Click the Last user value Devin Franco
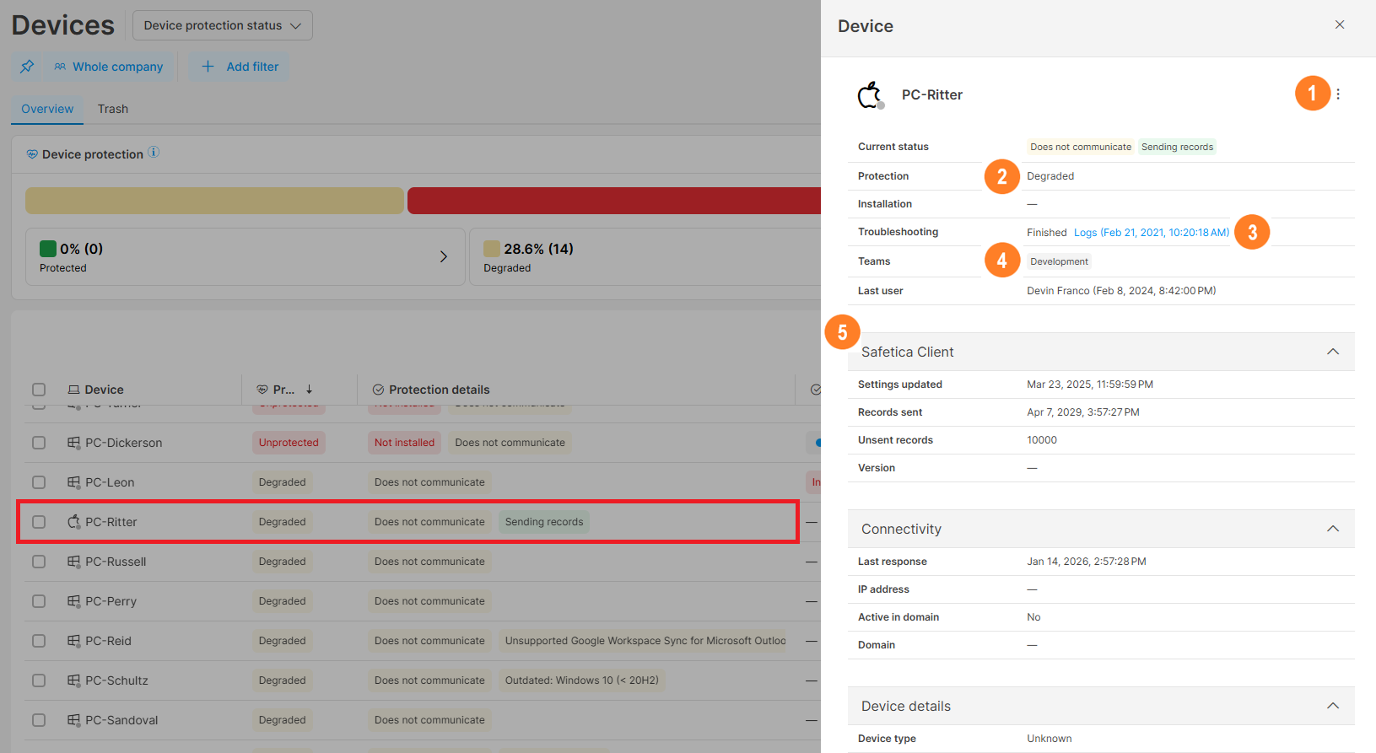This screenshot has height=753, width=1376. click(1121, 291)
